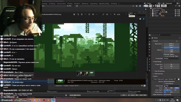181x102 pixels.
Task: Click the trash delete icon in photo viewer
Action: (x=82, y=14)
